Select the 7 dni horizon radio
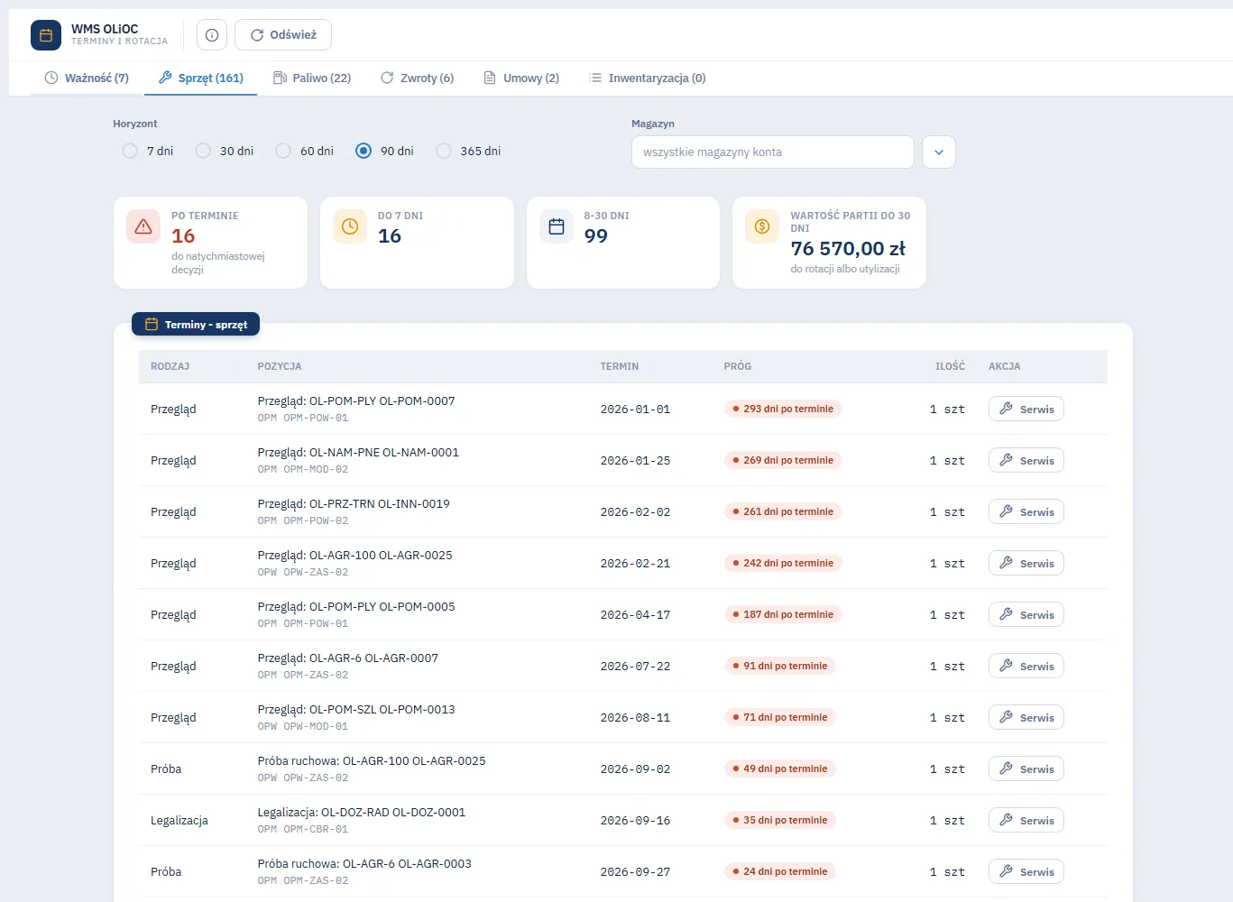 coord(130,151)
